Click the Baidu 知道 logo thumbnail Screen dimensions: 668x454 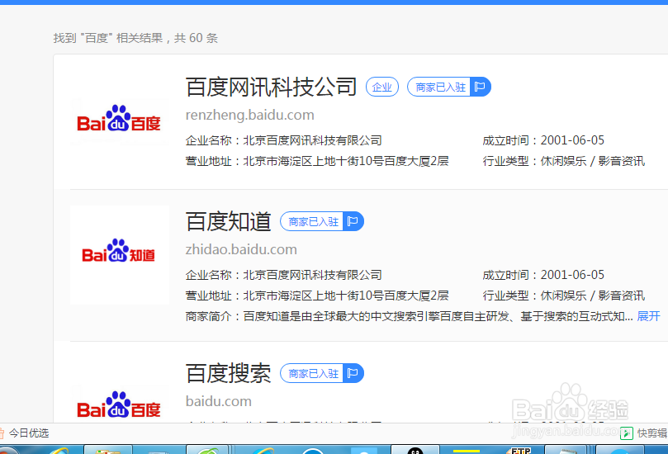[x=119, y=255]
